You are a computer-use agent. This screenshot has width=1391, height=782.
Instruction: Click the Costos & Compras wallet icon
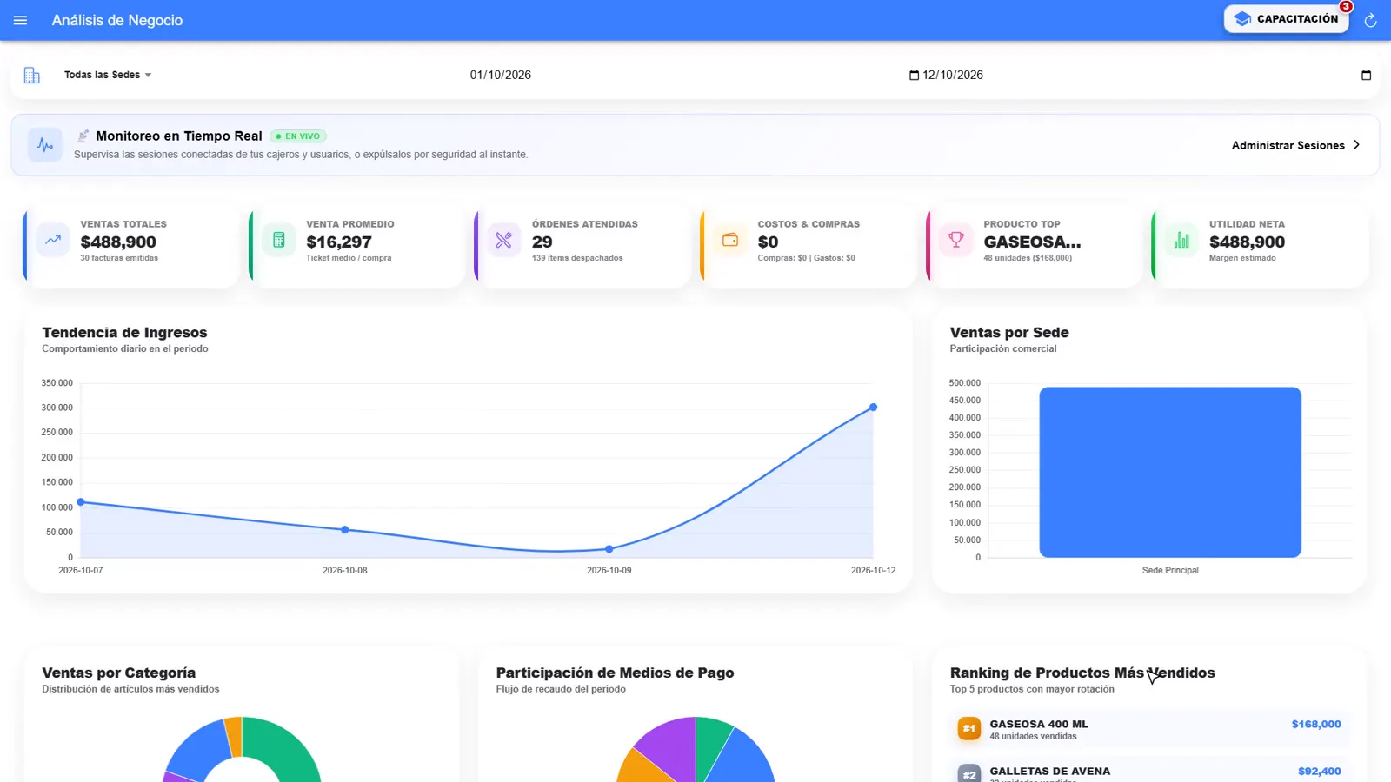(730, 240)
